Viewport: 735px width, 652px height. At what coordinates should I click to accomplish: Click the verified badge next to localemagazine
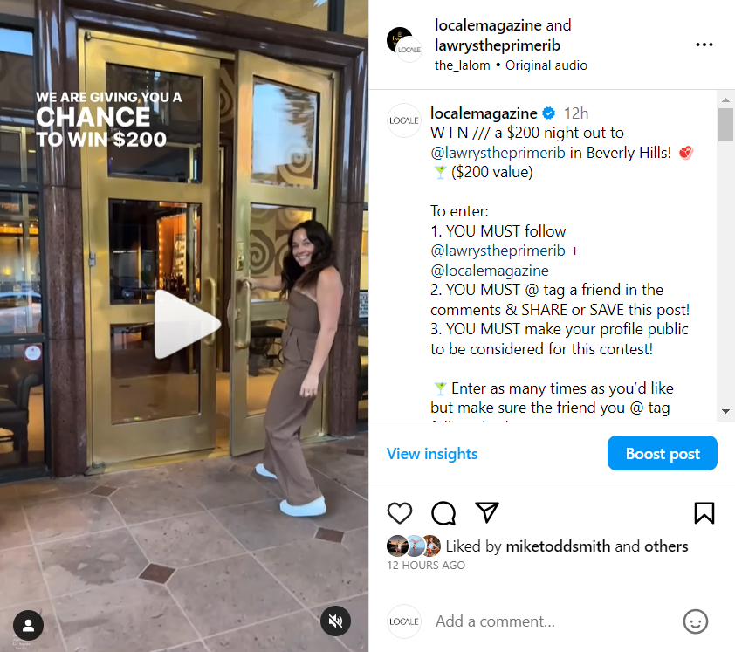[x=548, y=113]
